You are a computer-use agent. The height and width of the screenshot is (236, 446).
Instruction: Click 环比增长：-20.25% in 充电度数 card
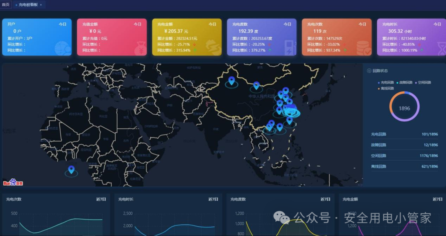(249, 45)
